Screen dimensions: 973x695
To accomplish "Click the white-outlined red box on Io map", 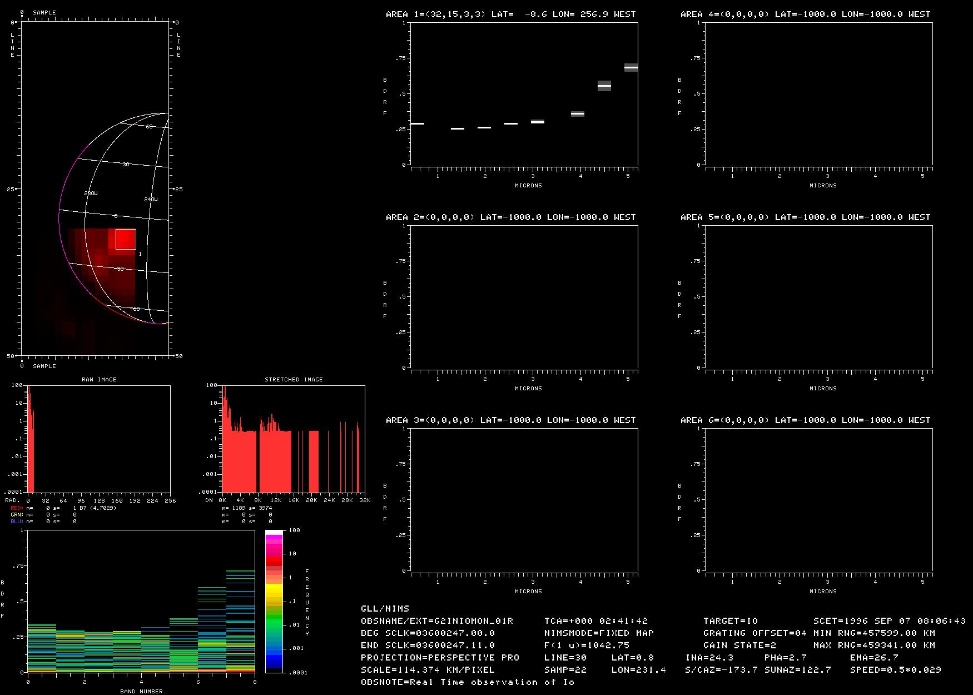I will (126, 239).
